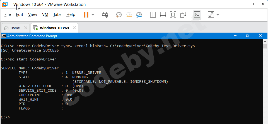Expand the power options dropdown arrow
Viewport: 268px width, 124px height.
point(93,15)
